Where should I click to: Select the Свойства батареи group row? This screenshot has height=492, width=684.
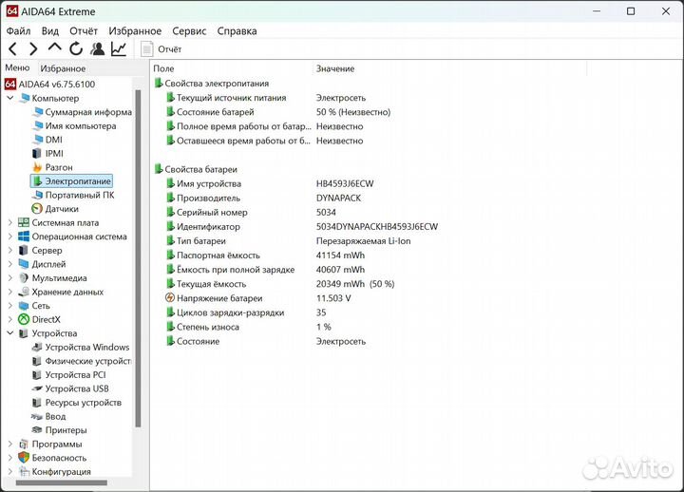(197, 169)
